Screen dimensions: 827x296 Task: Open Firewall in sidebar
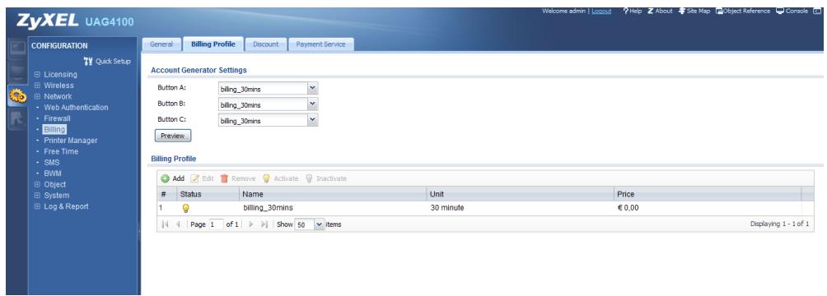pyautogui.click(x=57, y=118)
